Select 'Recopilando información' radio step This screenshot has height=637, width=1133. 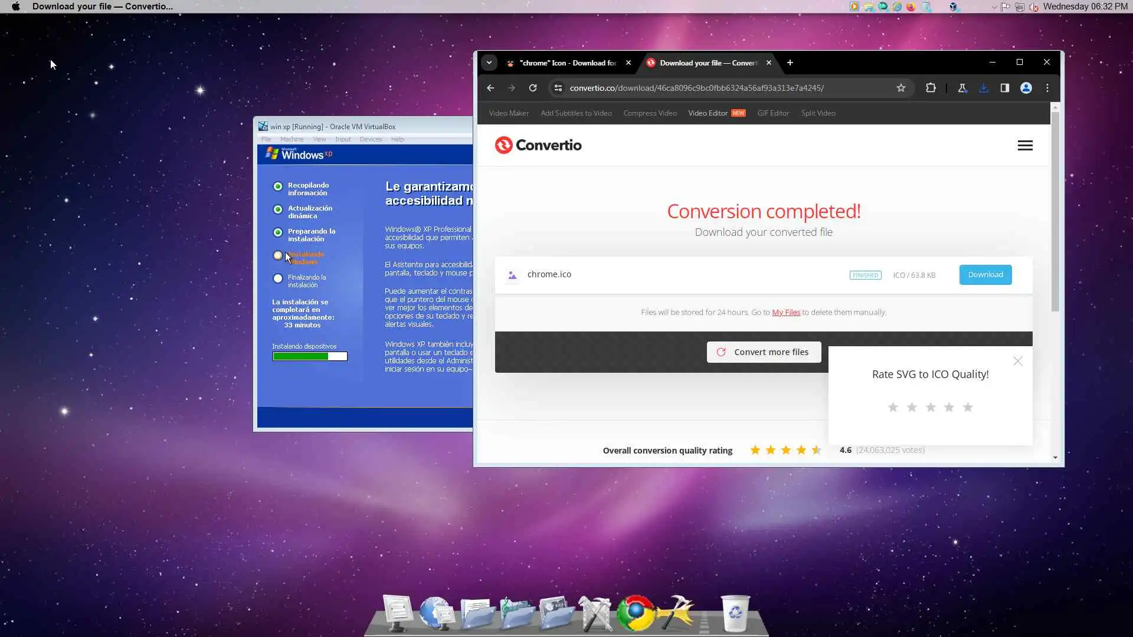278,186
